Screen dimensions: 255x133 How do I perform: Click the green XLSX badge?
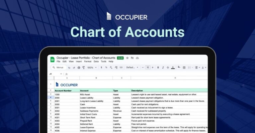point(120,58)
